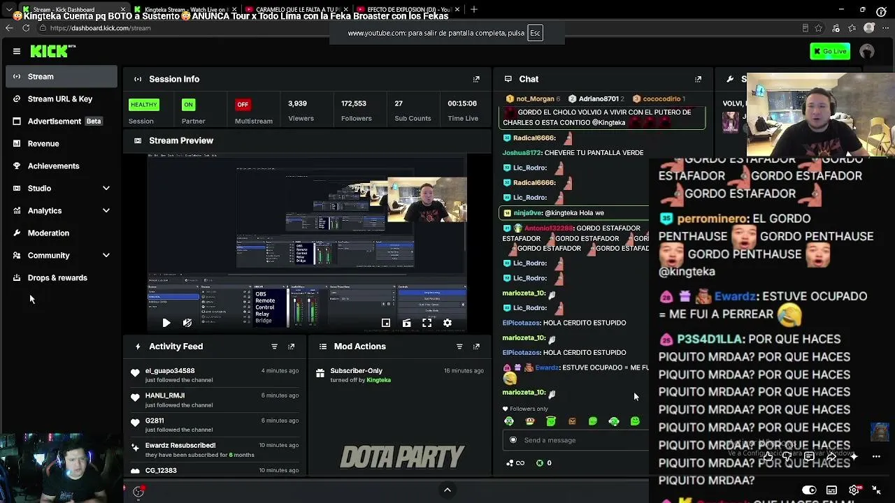This screenshot has height=503, width=895.
Task: Click in the Send a message field
Action: pos(575,440)
